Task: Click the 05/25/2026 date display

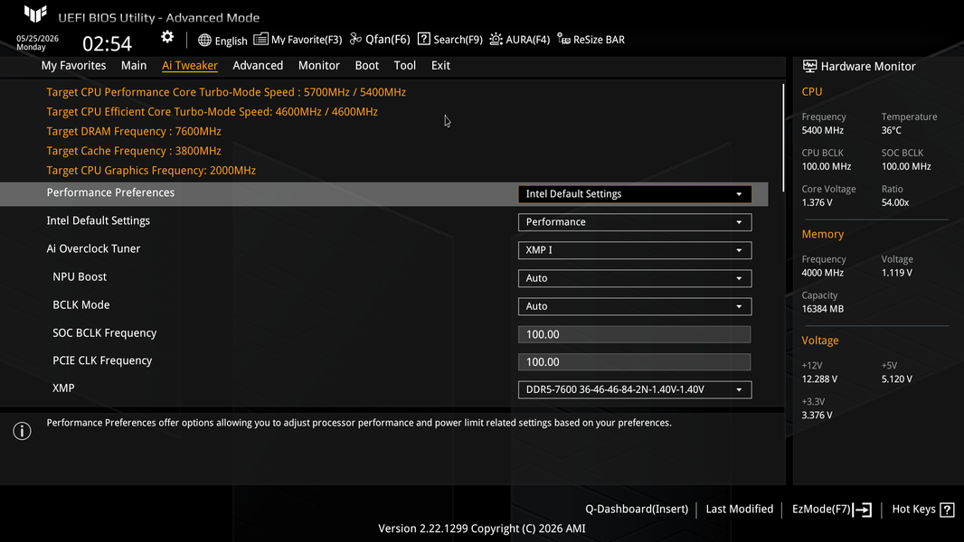Action: [37, 38]
